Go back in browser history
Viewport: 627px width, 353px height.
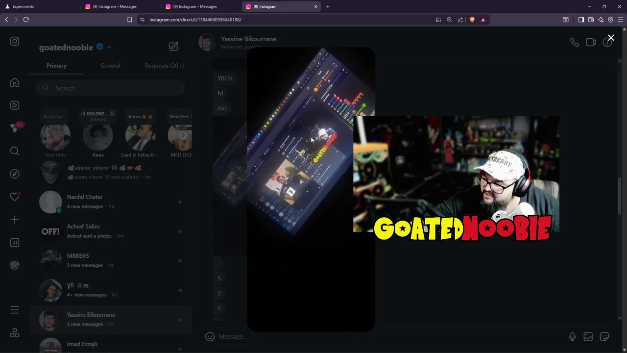pyautogui.click(x=6, y=20)
